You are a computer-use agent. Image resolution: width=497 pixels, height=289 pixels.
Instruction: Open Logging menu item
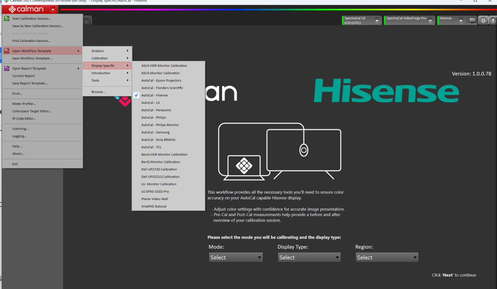click(43, 136)
